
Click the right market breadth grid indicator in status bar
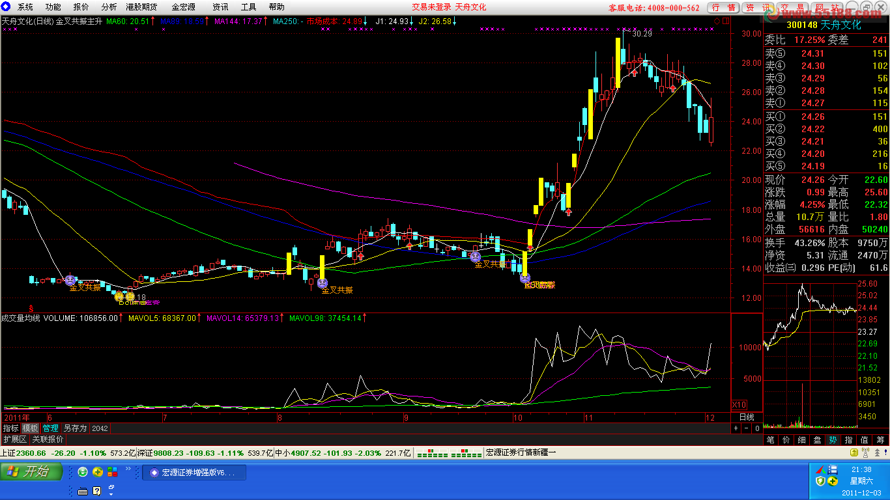pyautogui.click(x=465, y=452)
